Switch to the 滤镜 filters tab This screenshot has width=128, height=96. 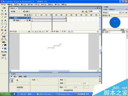click(20, 77)
